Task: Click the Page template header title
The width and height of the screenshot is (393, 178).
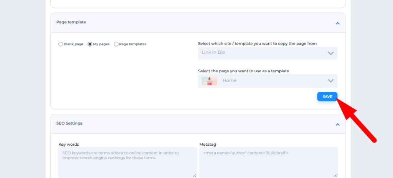Action: [x=71, y=22]
